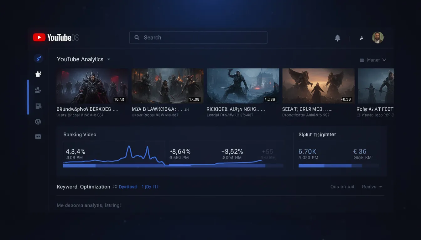Click the YouTube logo in the header
421x240 pixels.
coord(55,37)
